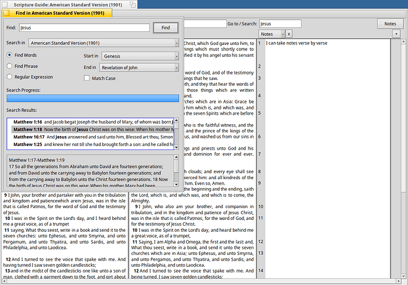Screen dimensions: 408x285
Task: Click the note text for verse 1
Action: (x=297, y=43)
